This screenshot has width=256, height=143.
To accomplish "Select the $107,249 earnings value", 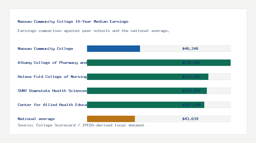I will pos(191,105).
